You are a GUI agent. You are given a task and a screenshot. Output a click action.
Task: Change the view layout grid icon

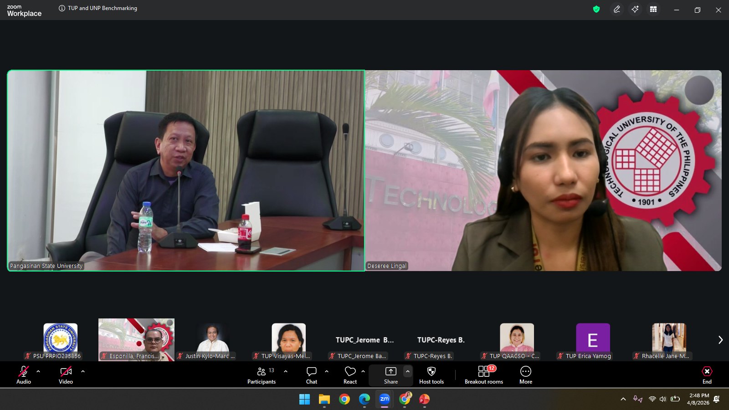(x=653, y=9)
